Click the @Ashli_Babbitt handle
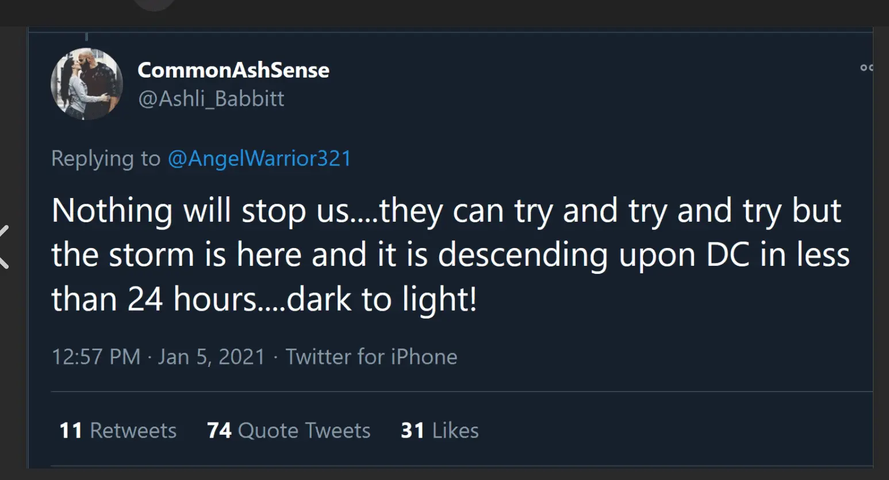This screenshot has width=889, height=480. pos(211,99)
